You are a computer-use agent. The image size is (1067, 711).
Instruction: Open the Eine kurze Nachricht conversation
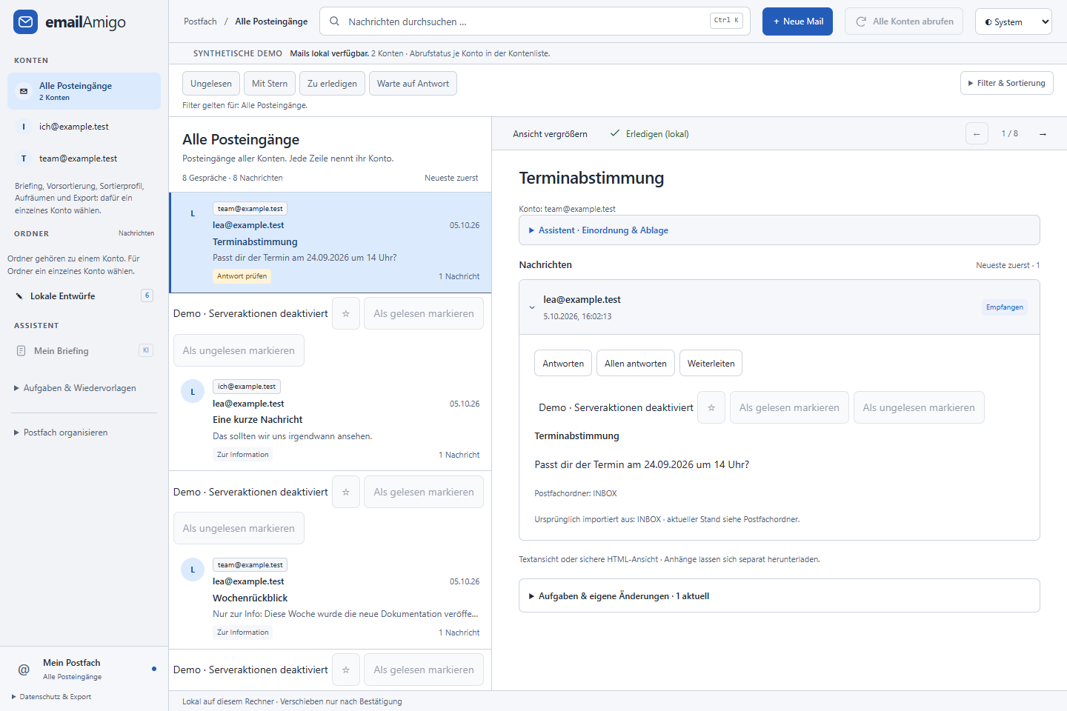coord(330,420)
